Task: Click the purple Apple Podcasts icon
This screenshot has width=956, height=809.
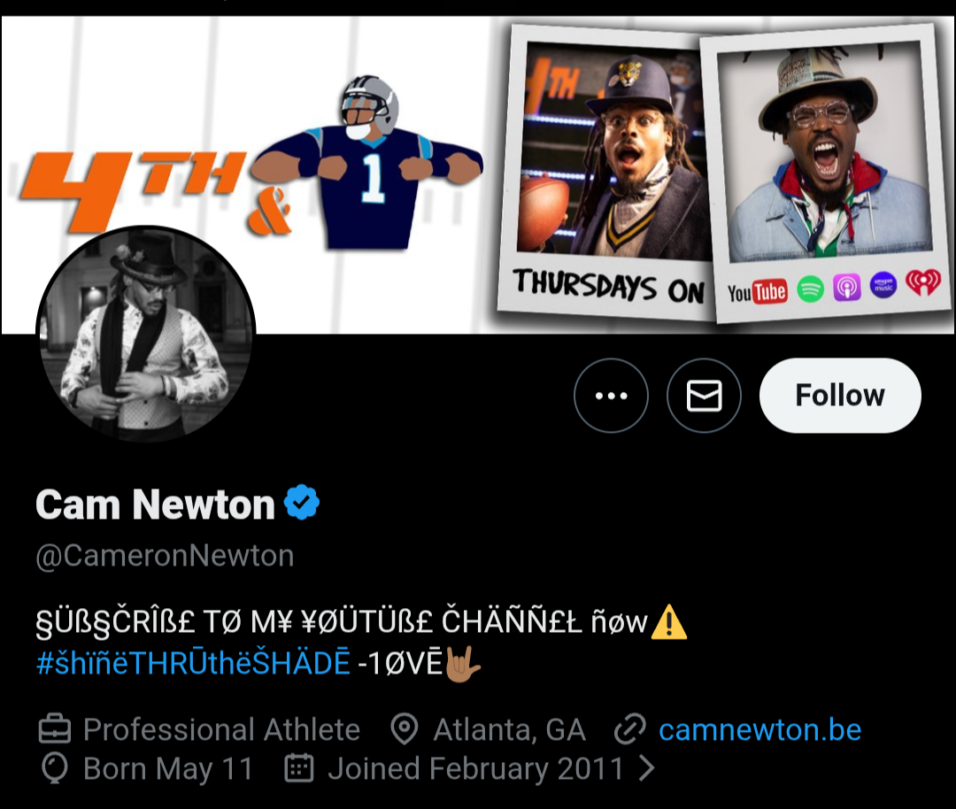Action: (847, 288)
